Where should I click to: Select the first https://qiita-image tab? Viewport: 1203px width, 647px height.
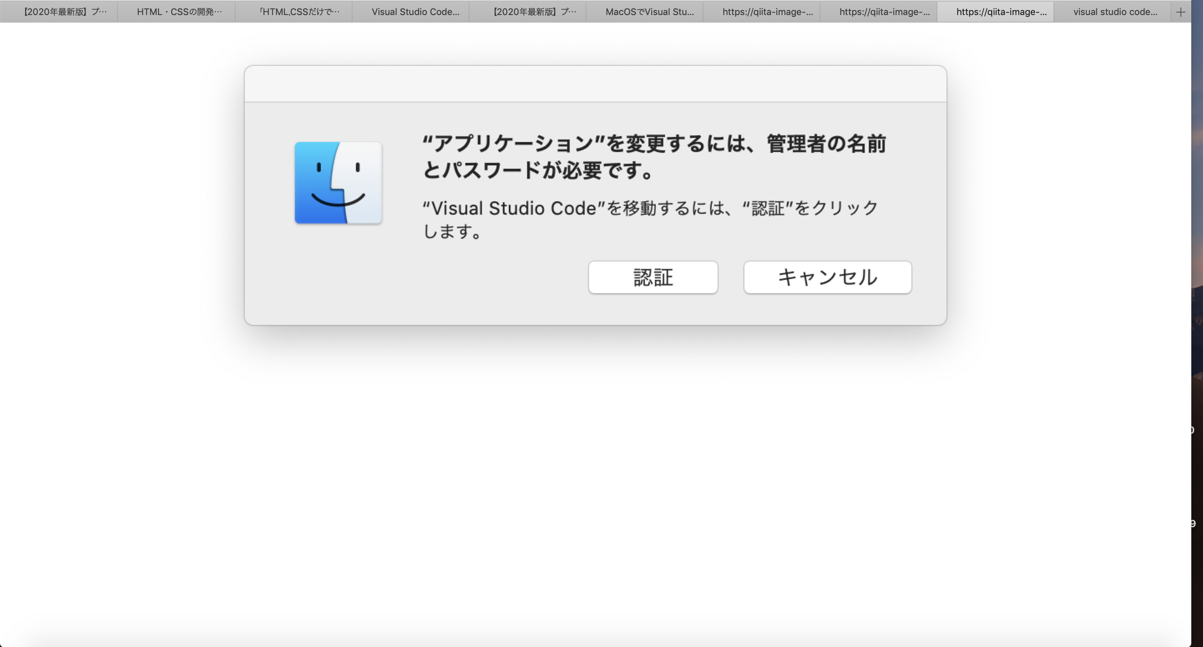[767, 12]
